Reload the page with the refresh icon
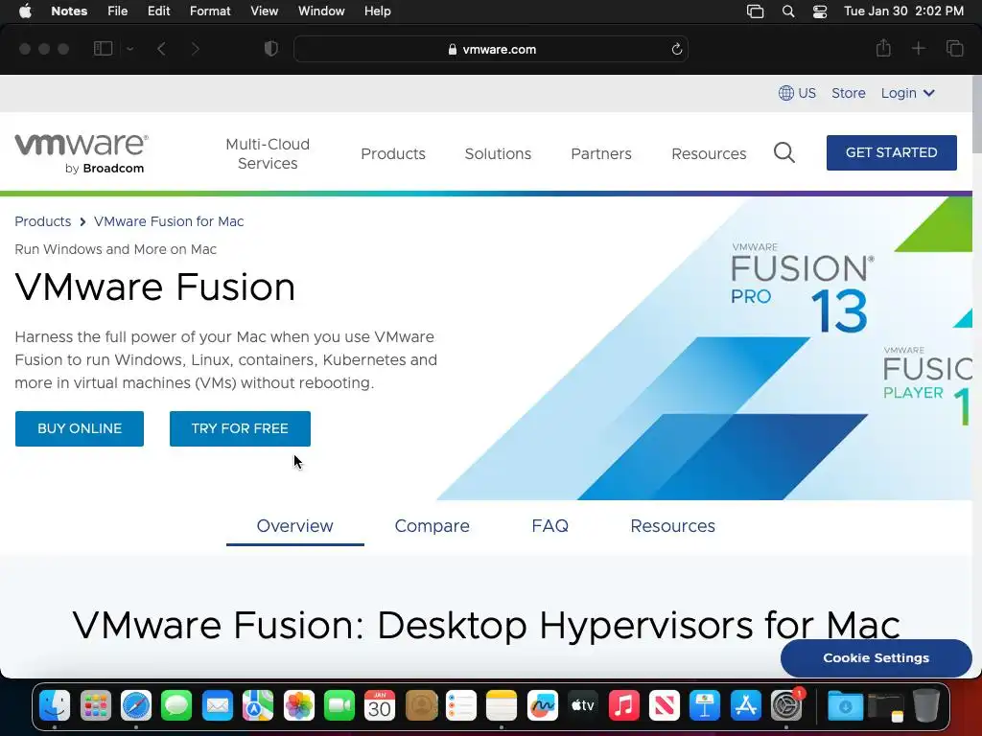This screenshot has width=982, height=736. pyautogui.click(x=676, y=49)
